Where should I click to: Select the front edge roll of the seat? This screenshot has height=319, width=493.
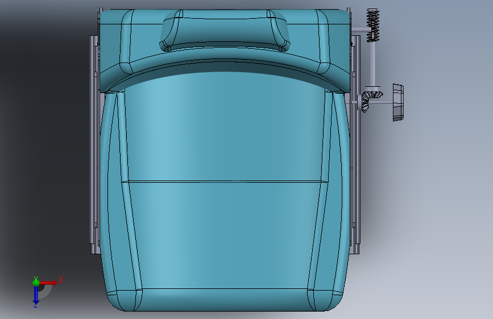click(225, 300)
